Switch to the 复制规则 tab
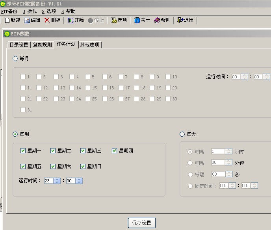 coord(42,45)
